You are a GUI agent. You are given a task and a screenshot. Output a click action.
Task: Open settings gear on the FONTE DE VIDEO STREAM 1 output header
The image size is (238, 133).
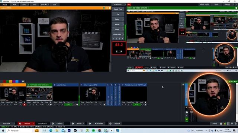point(237,8)
